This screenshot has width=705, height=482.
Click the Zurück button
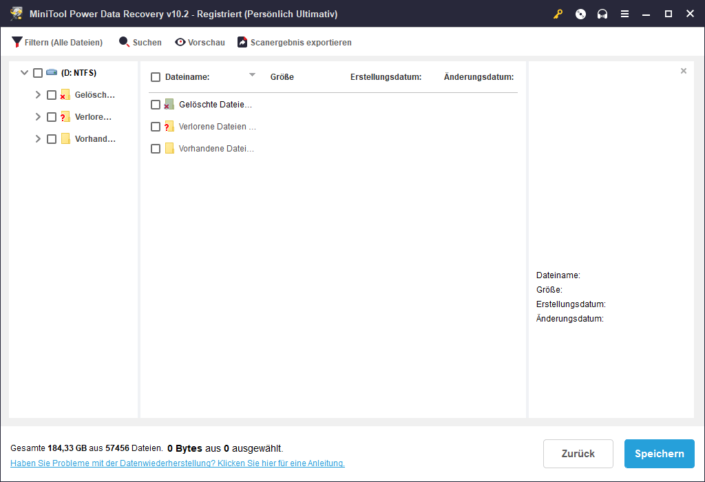pyautogui.click(x=578, y=454)
